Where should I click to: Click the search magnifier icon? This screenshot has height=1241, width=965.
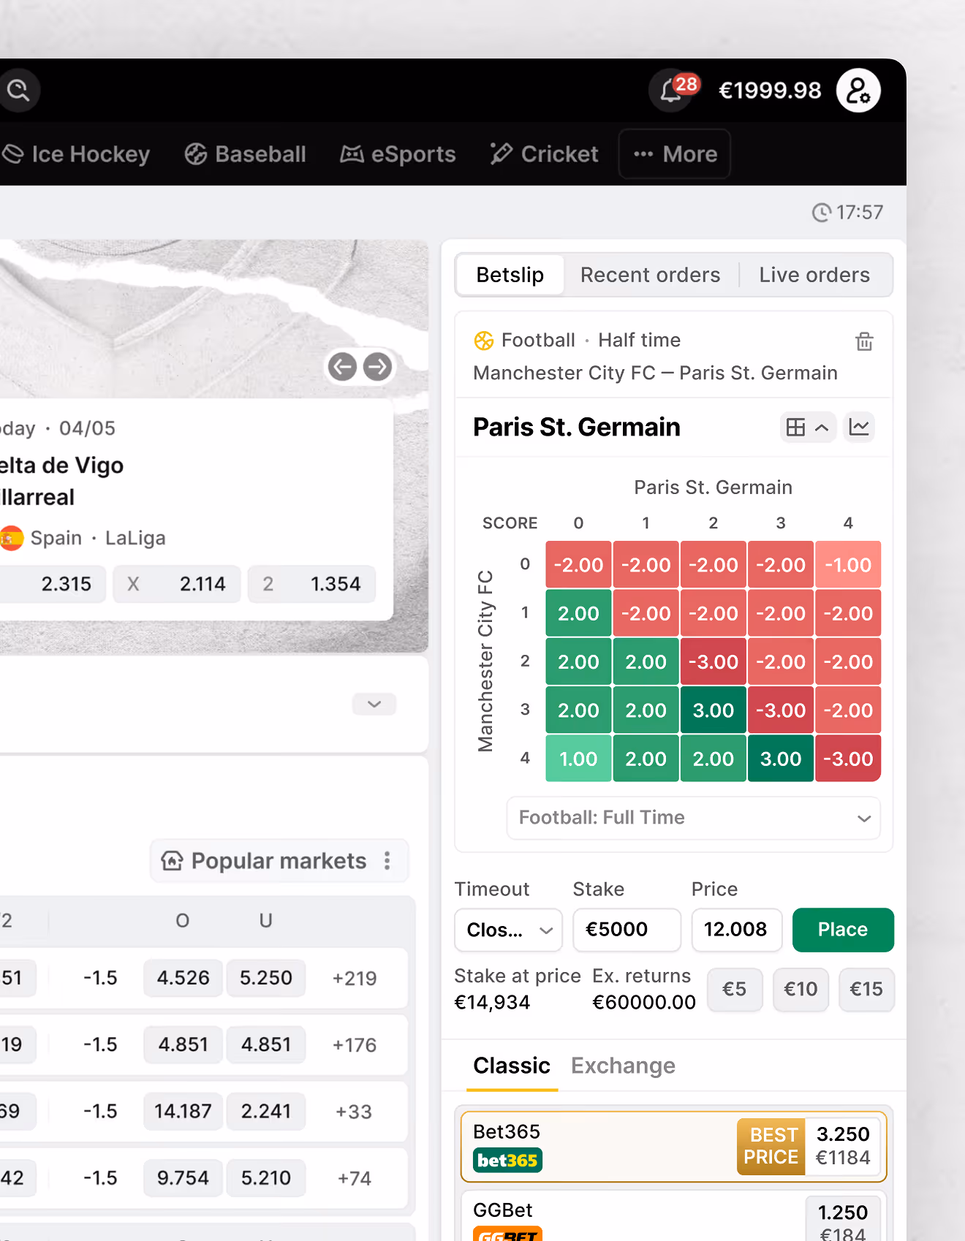tap(18, 91)
